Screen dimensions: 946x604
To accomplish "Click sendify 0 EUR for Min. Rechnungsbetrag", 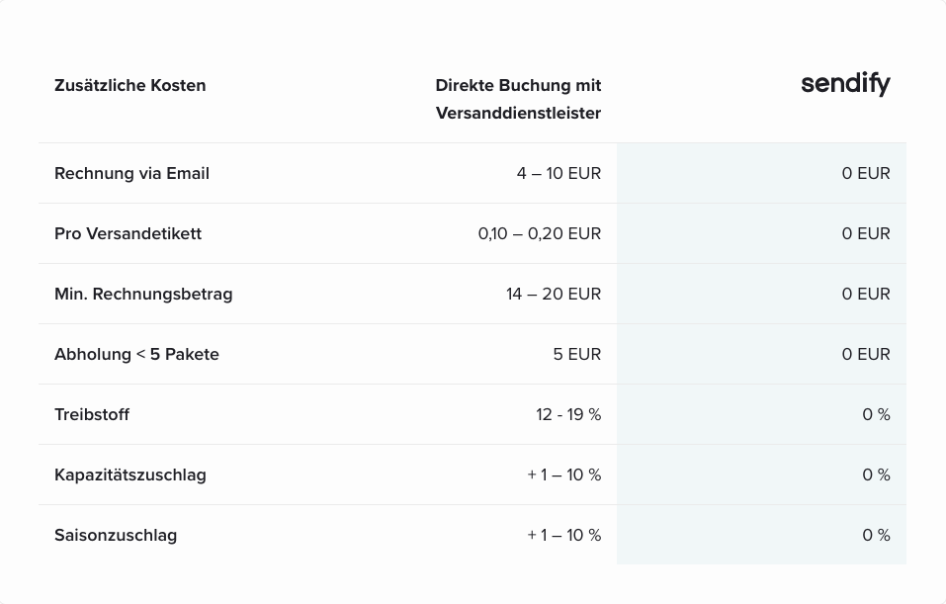I will point(866,294).
